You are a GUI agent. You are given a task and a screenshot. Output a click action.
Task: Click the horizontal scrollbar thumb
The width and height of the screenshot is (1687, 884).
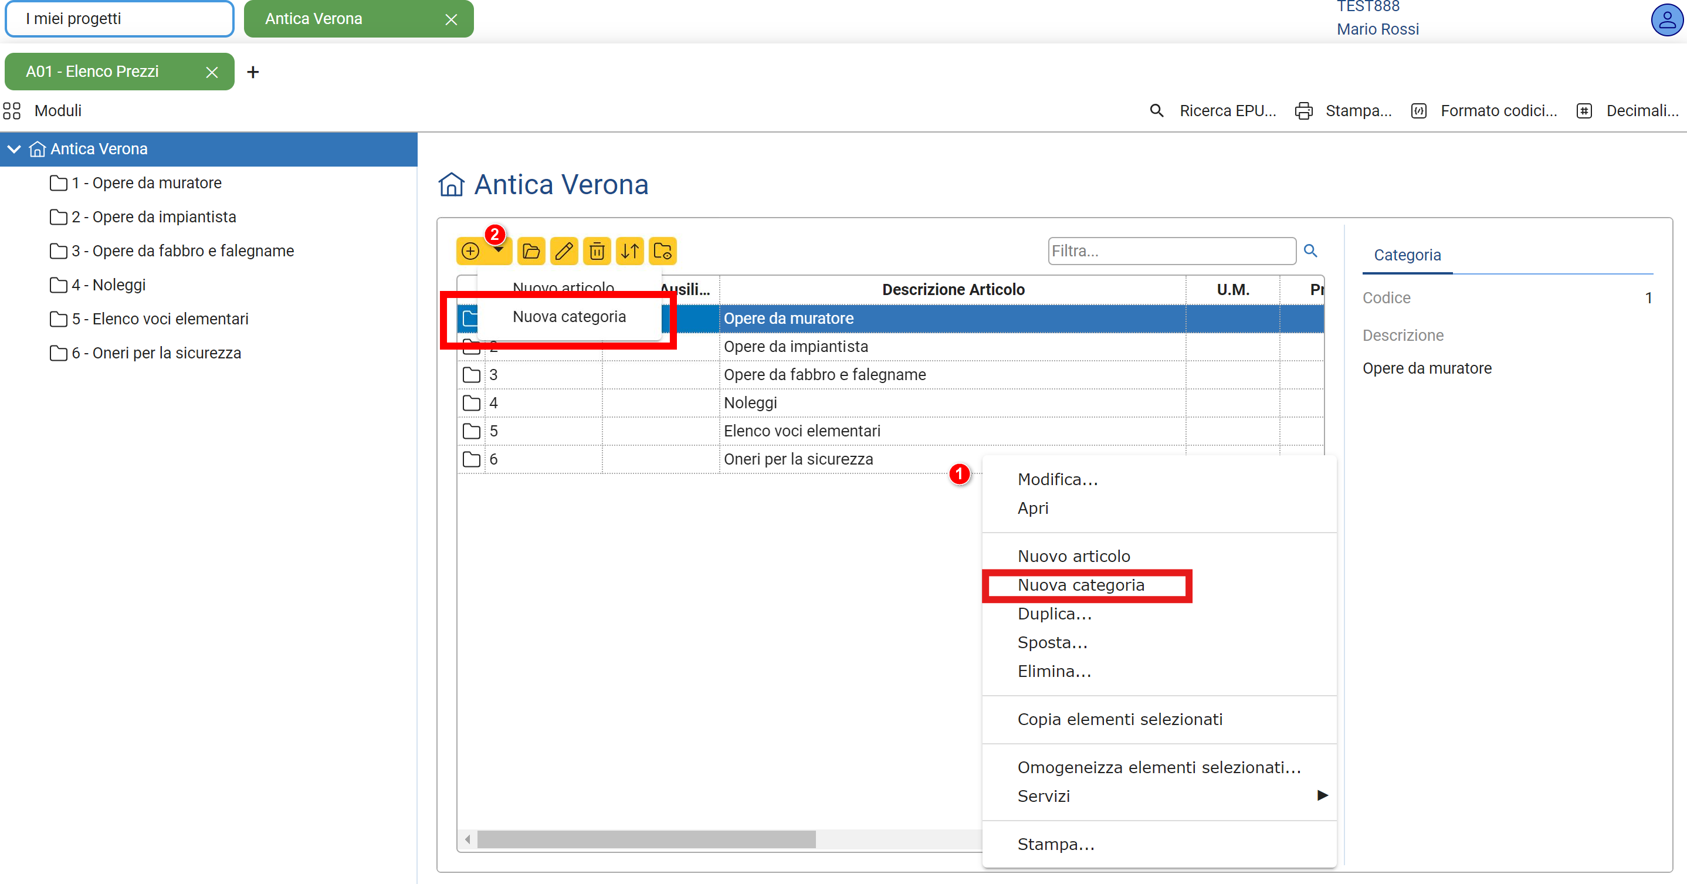tap(646, 839)
